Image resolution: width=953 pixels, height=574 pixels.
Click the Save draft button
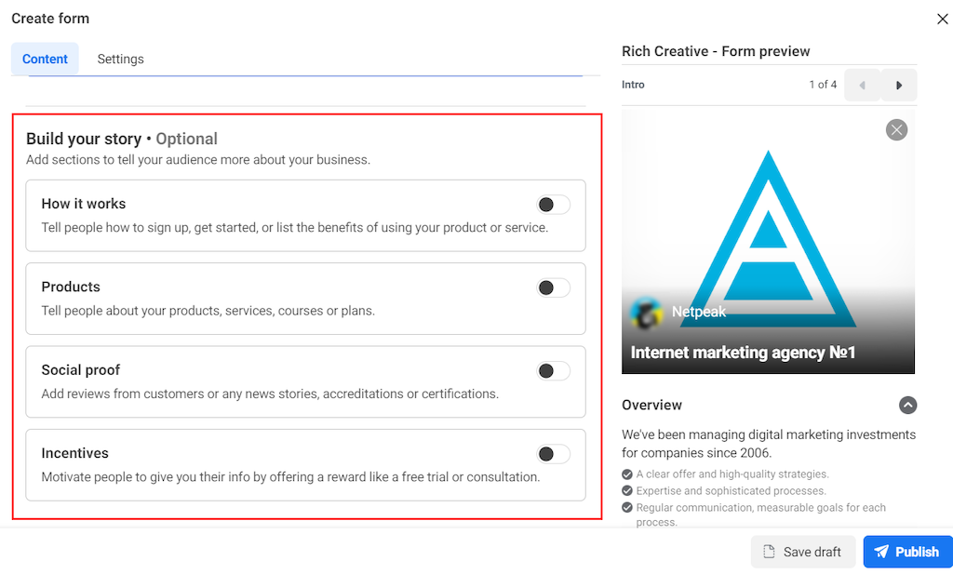pyautogui.click(x=803, y=552)
